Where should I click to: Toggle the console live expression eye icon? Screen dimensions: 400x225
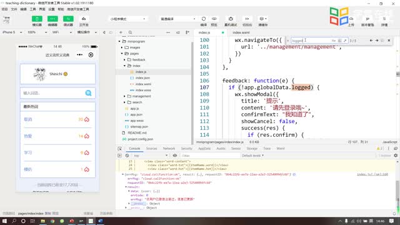coord(175,156)
